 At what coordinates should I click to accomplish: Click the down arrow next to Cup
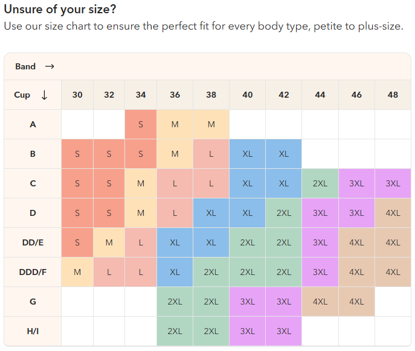(x=45, y=95)
